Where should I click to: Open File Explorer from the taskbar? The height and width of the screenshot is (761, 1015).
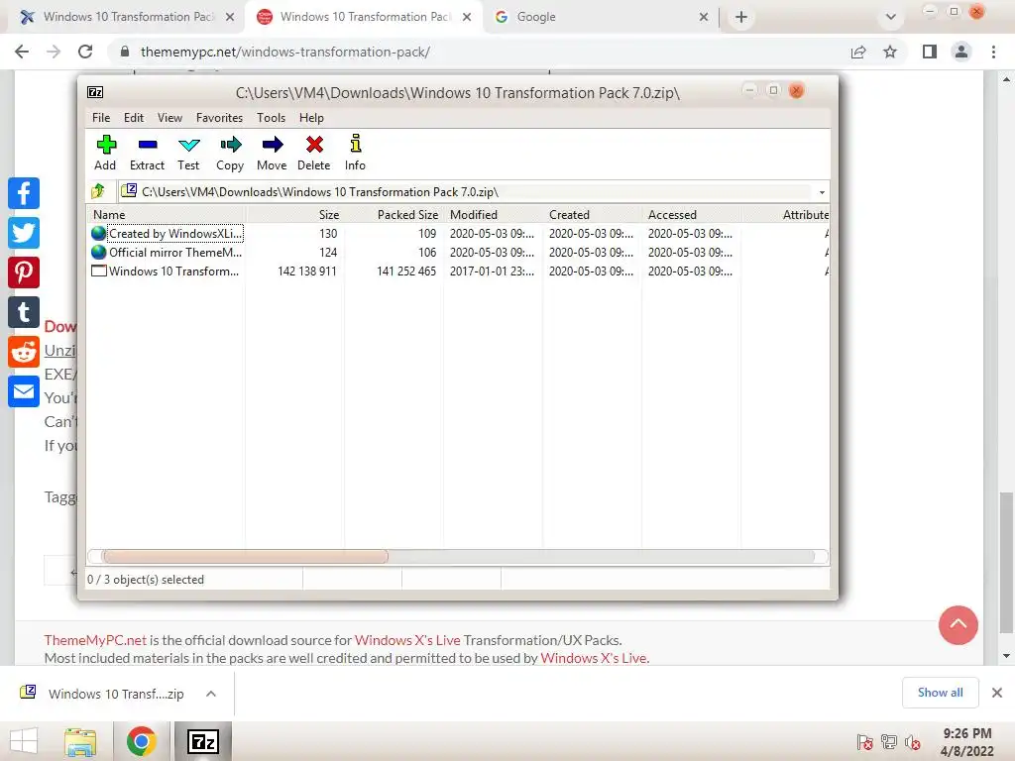(80, 741)
